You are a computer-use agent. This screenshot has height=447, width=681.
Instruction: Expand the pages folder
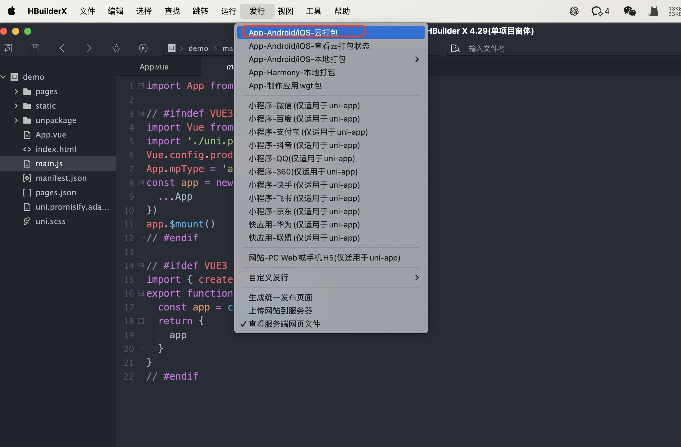pyautogui.click(x=16, y=91)
